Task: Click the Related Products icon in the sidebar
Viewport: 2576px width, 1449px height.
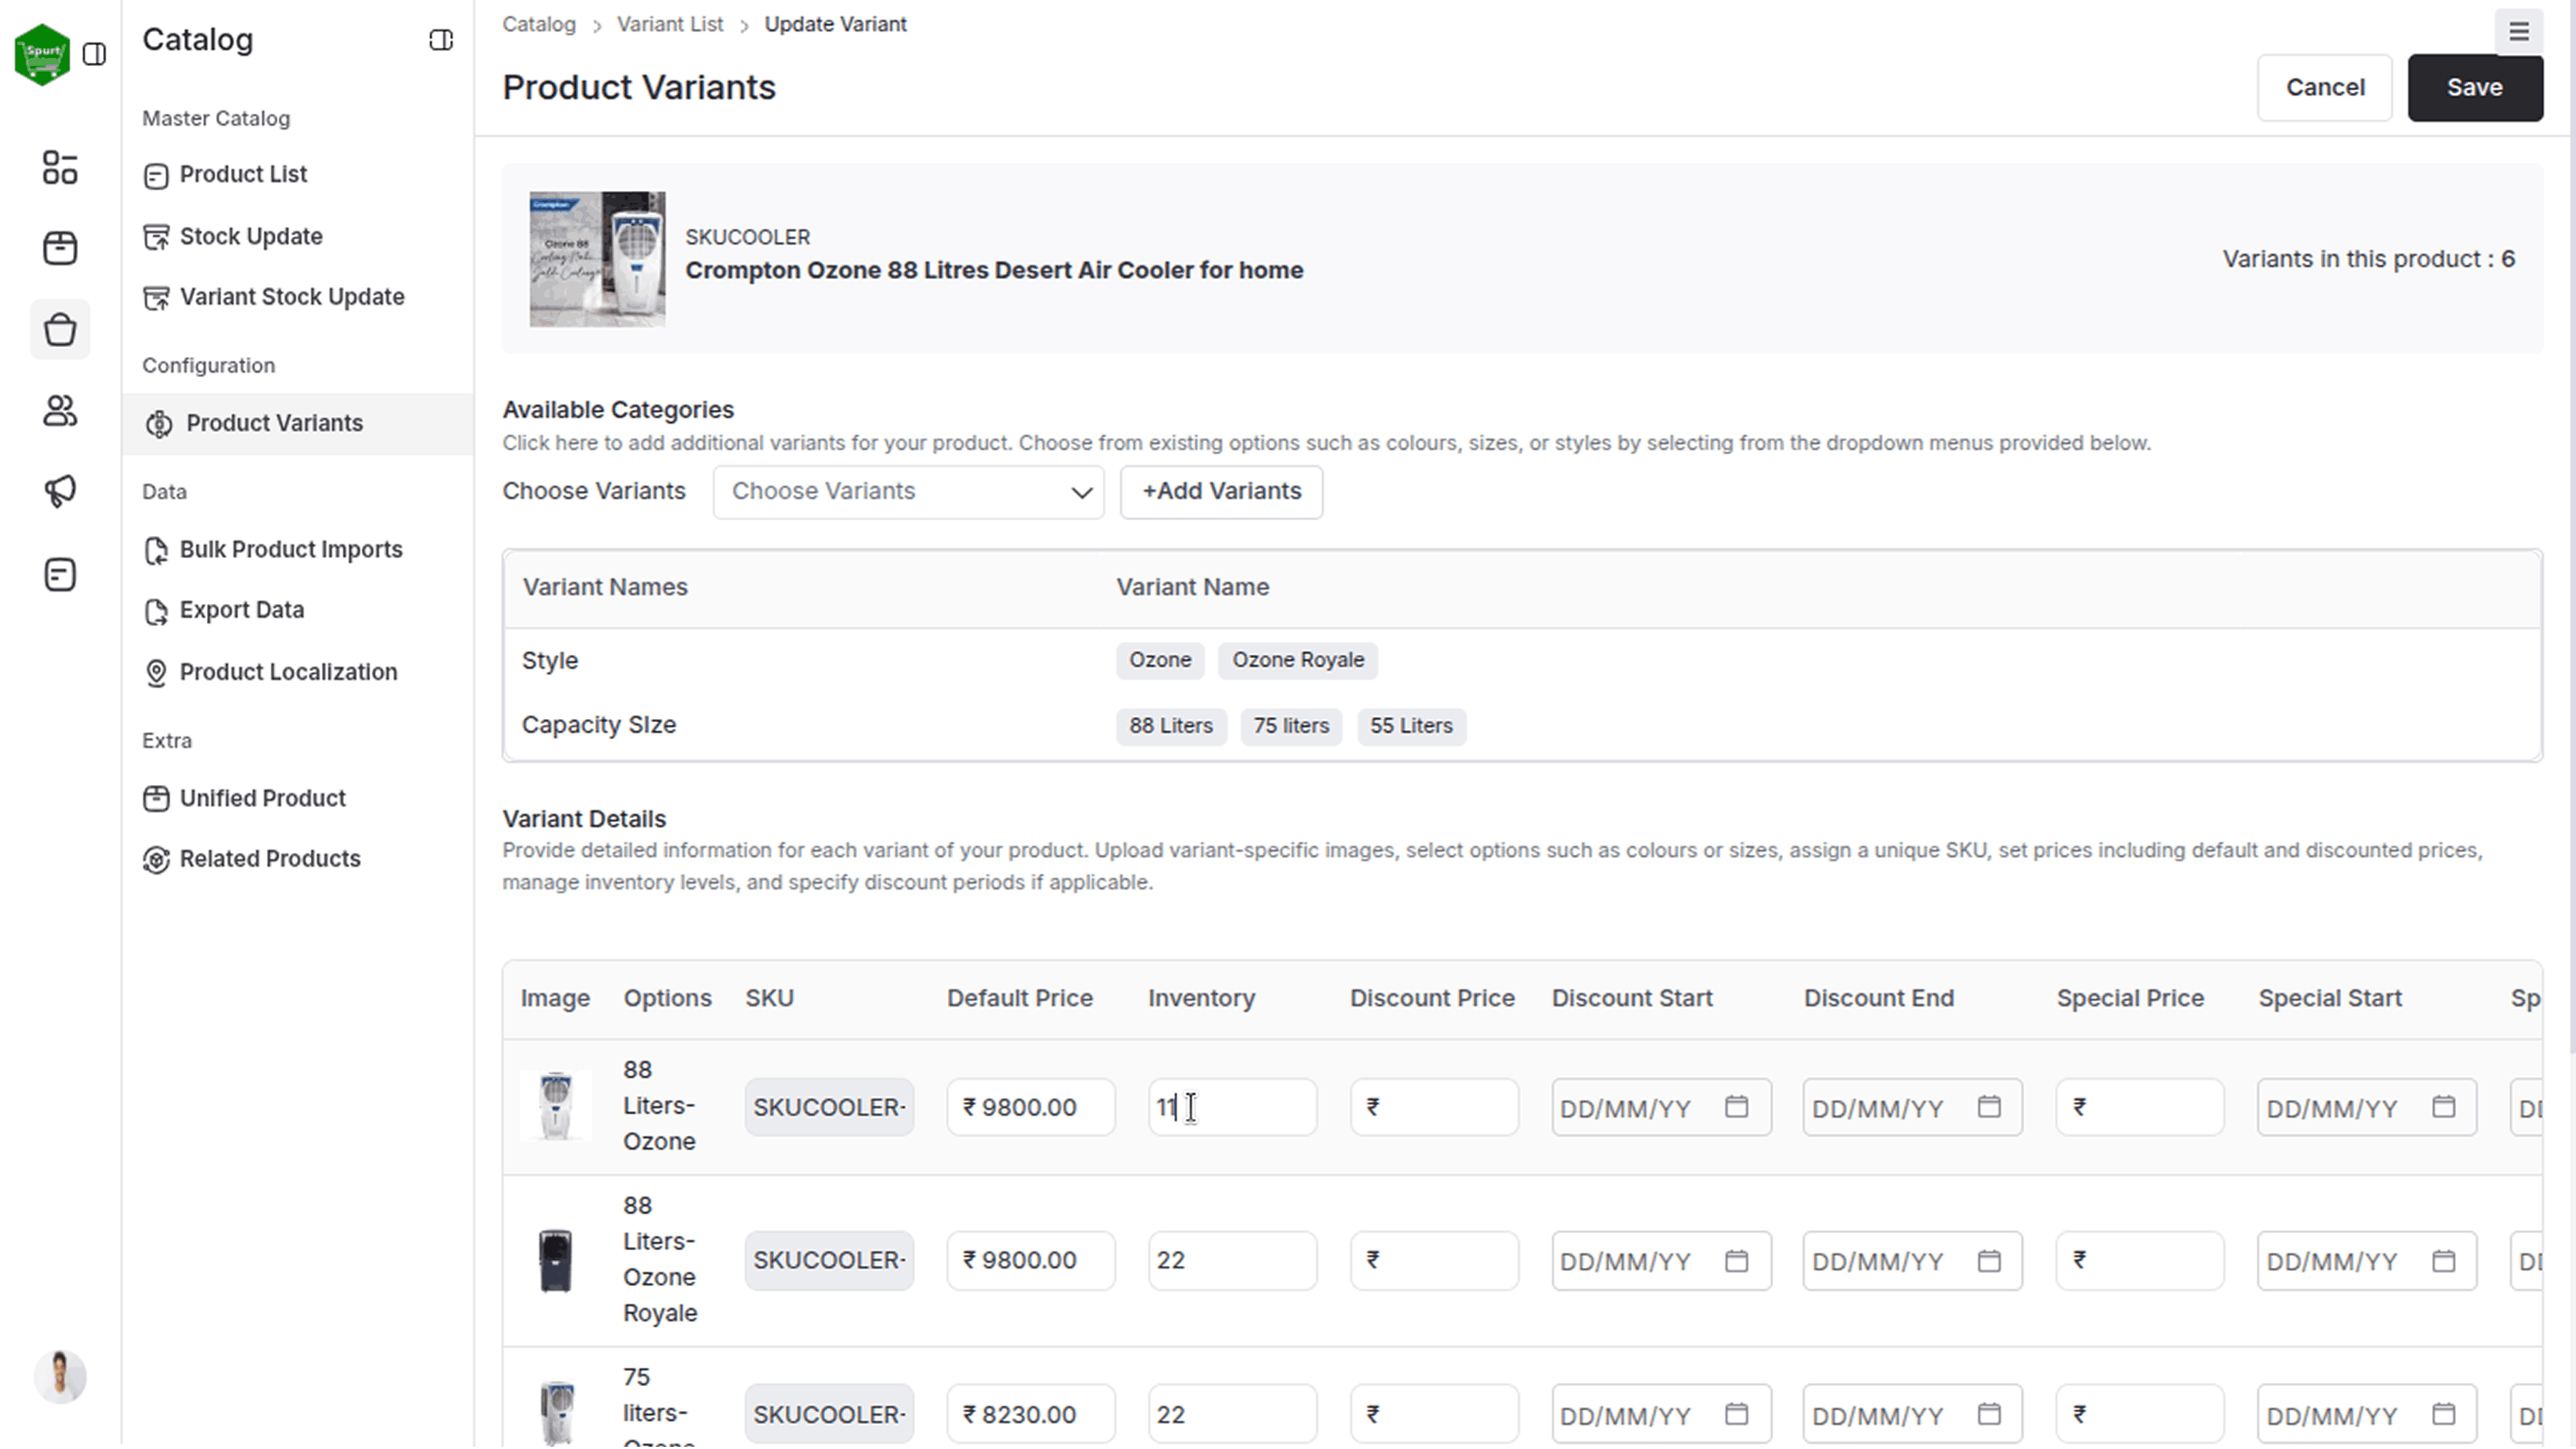Action: click(156, 860)
